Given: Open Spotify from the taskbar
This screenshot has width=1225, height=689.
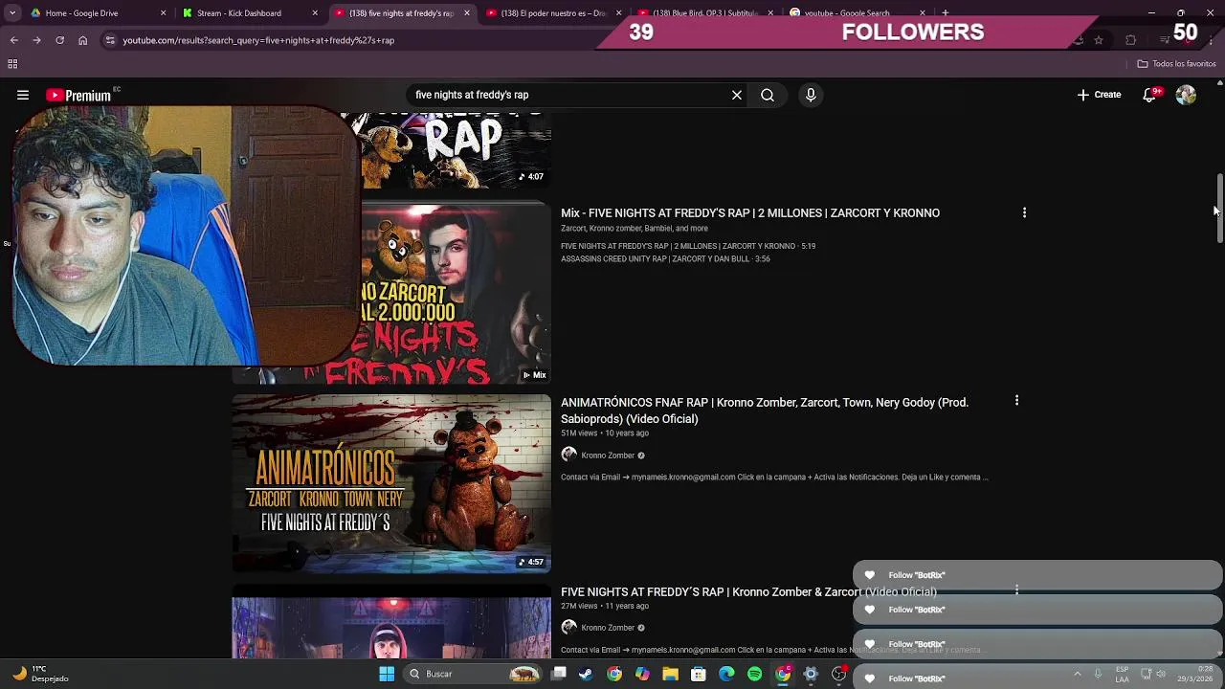Looking at the screenshot, I should pyautogui.click(x=754, y=674).
